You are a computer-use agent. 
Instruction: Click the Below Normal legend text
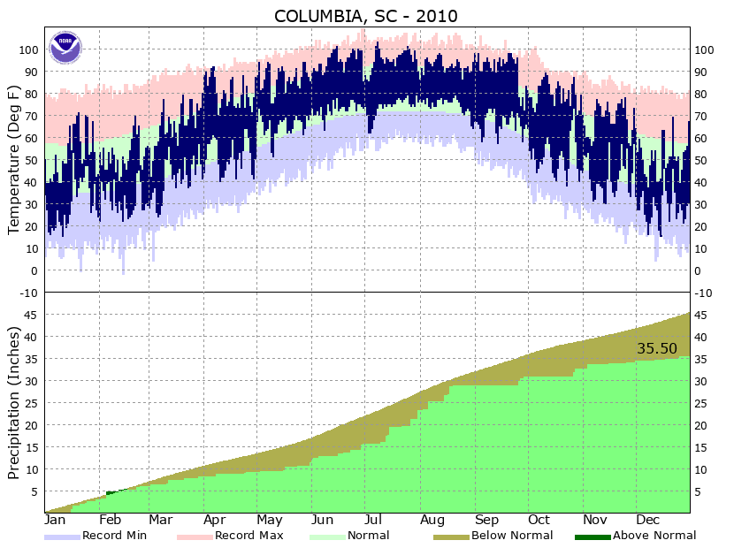(x=512, y=536)
